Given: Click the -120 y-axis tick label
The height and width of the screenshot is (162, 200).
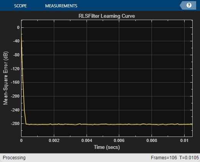Looking at the screenshot, I should pos(15,69).
